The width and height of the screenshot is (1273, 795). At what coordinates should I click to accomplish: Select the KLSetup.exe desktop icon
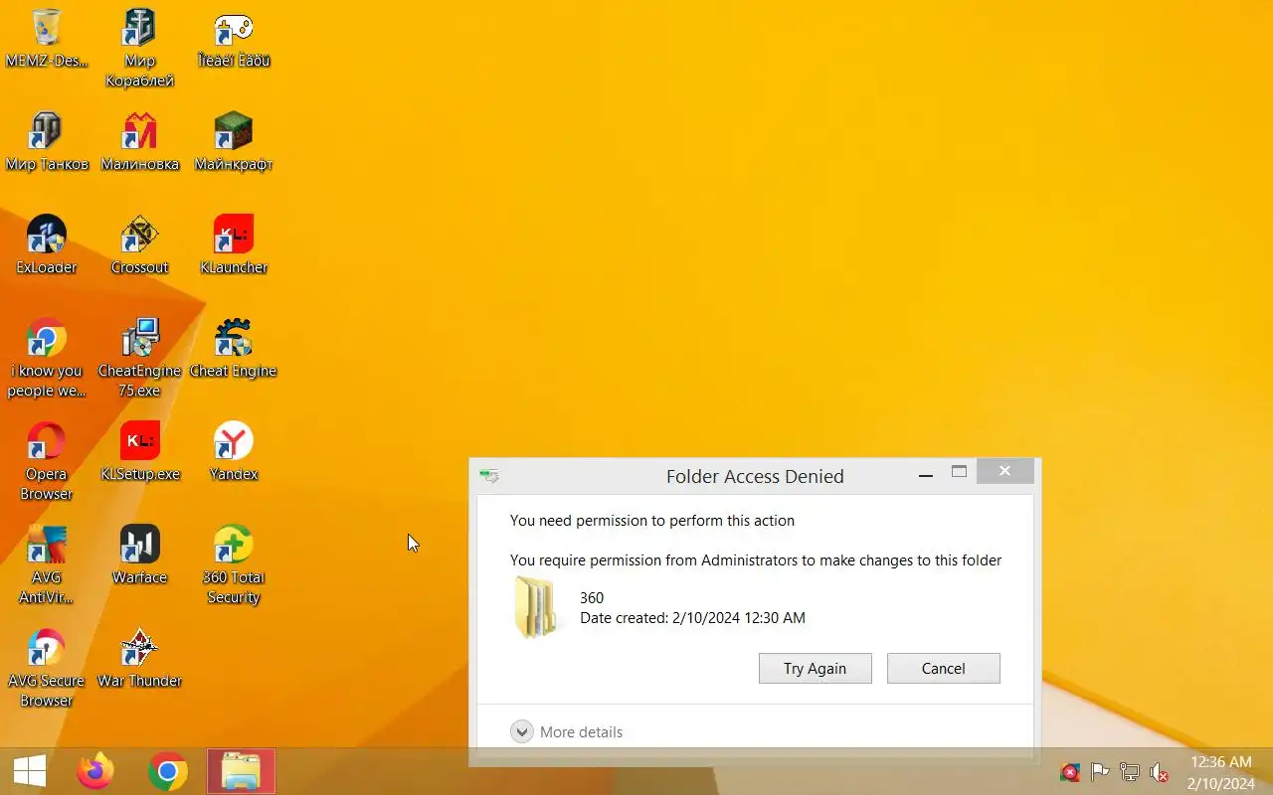[139, 452]
